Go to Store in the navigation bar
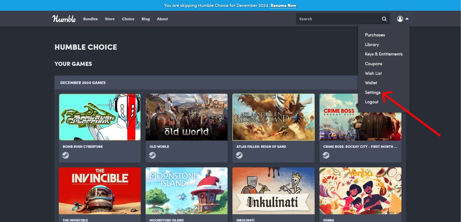 coord(110,19)
